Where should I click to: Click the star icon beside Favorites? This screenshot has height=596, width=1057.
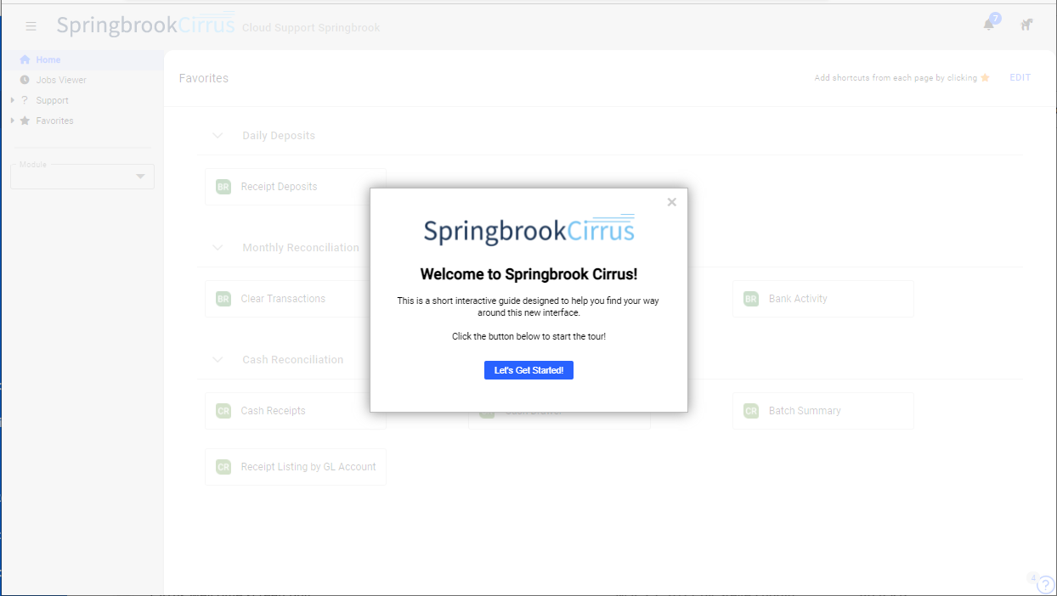[x=26, y=121]
